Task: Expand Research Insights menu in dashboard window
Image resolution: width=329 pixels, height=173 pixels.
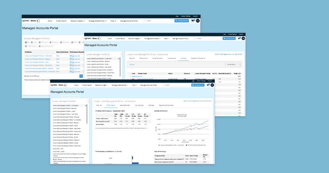Action: pyautogui.click(x=77, y=21)
